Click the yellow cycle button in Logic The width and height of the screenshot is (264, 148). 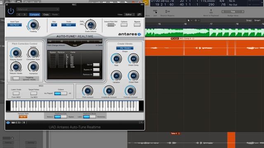point(146,2)
